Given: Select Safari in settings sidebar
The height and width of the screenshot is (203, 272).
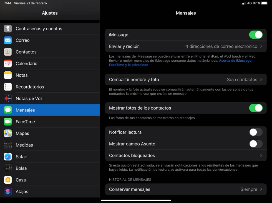Looking at the screenshot, I should (50, 157).
